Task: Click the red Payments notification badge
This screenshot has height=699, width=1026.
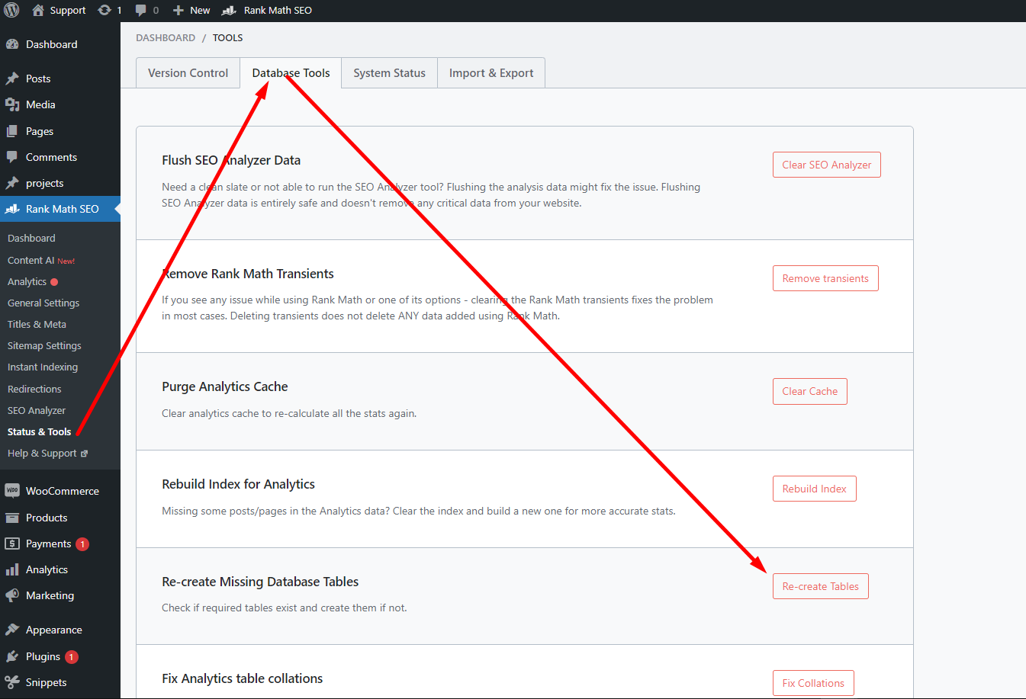Action: 82,544
